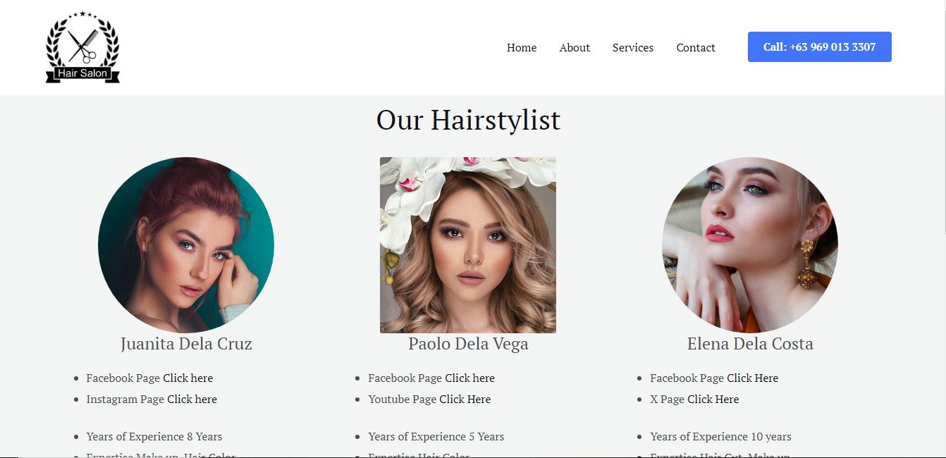Screen dimensions: 946x458
Task: Click the Juanita Dela Cruz name heading
Action: [x=186, y=344]
